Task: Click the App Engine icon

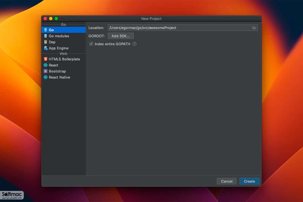Action: (45, 48)
